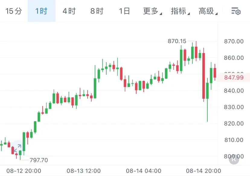Click the 860.00 price axis label
This screenshot has height=176, width=250.
click(234, 58)
